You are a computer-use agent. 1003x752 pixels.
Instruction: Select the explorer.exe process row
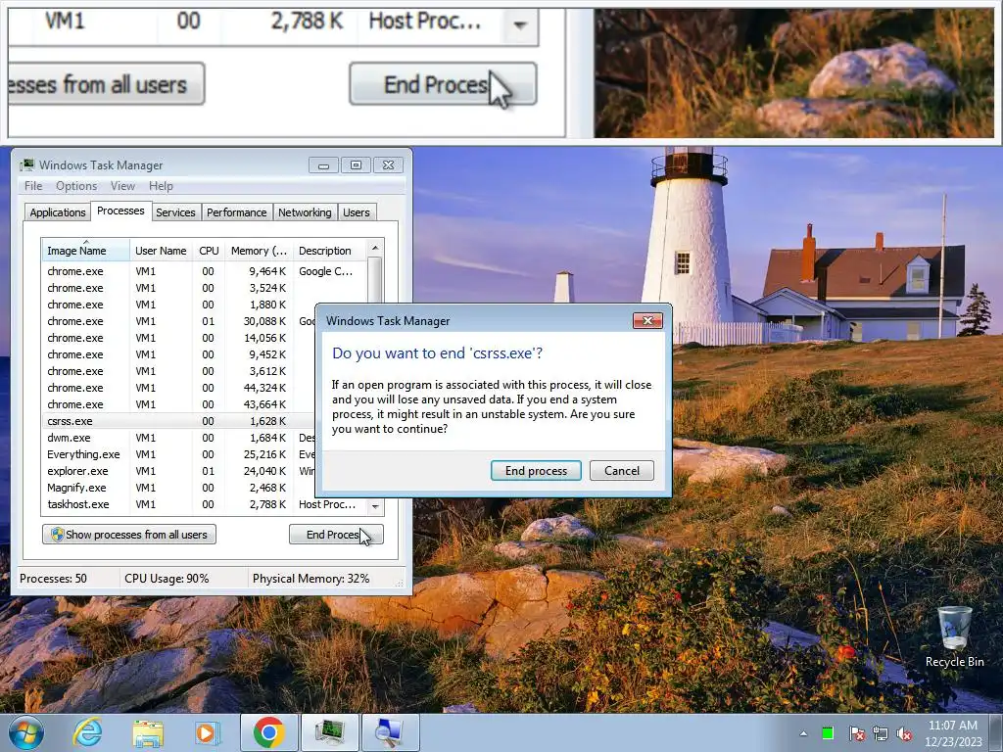(x=179, y=471)
